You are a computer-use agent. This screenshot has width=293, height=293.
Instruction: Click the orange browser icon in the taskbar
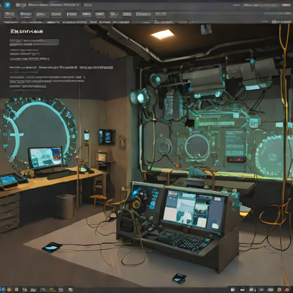click(x=9, y=290)
